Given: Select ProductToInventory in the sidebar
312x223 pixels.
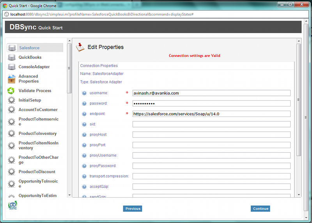Looking at the screenshot, I should [x=37, y=134].
